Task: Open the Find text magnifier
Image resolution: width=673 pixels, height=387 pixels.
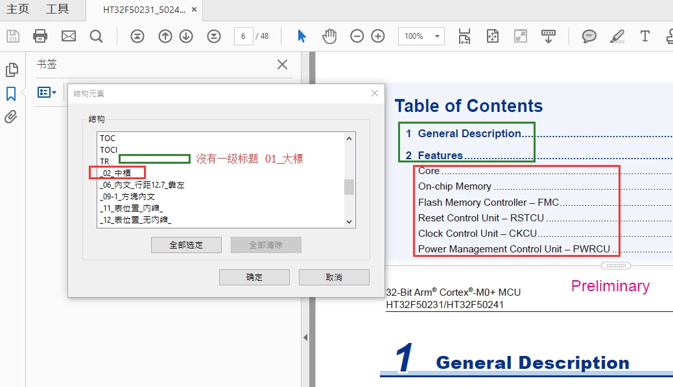Action: pos(96,36)
